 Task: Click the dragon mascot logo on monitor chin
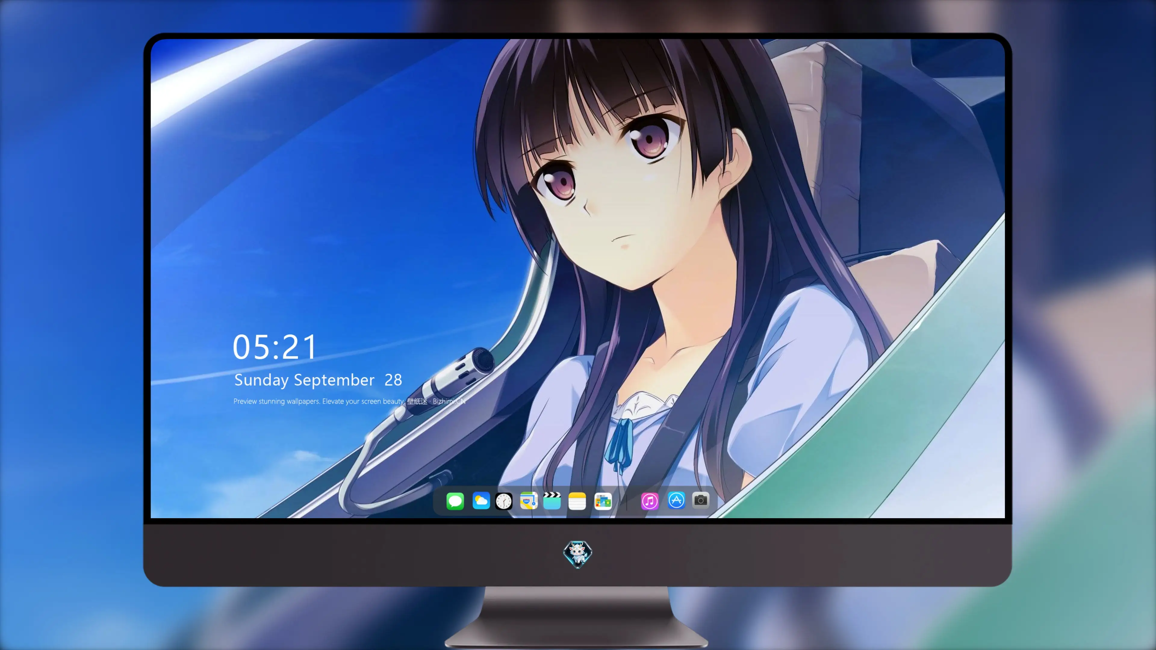(x=578, y=554)
